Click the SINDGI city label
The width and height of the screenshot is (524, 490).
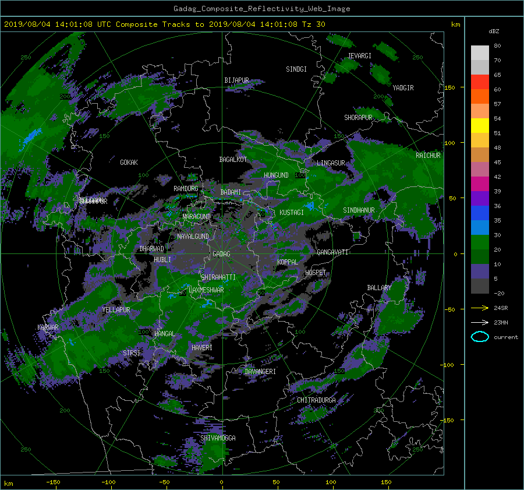click(x=296, y=69)
